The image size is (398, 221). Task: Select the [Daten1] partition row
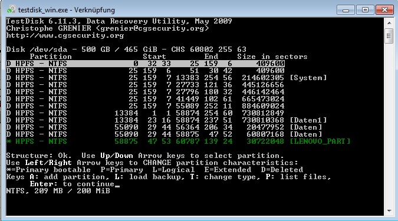tap(166, 120)
